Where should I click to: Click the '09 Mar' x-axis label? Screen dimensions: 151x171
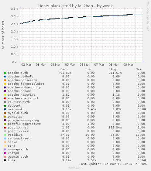(129, 65)
